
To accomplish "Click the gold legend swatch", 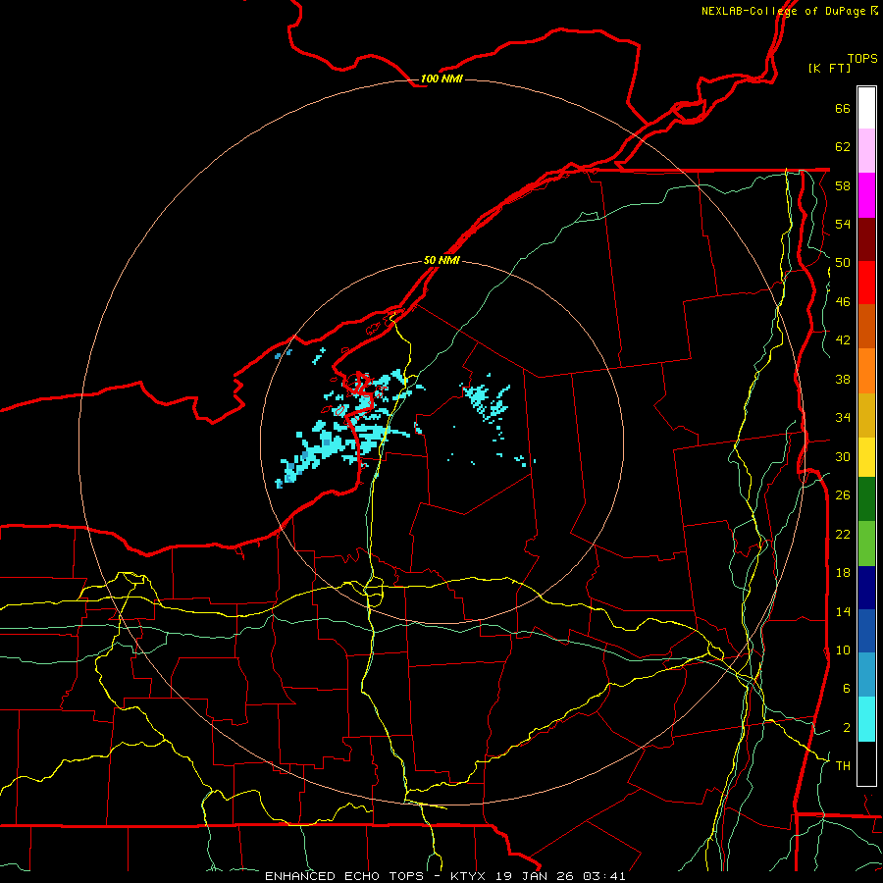I will coord(866,416).
